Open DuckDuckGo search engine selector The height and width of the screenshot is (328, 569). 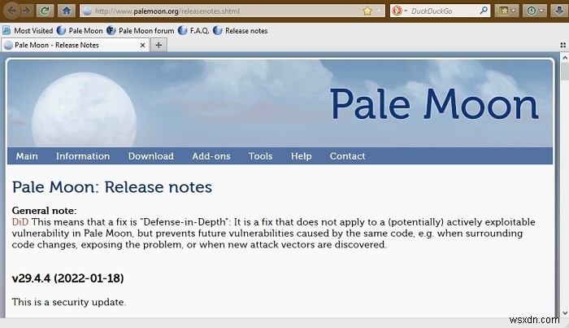400,11
